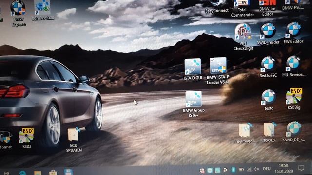Image resolution: width=312 pixels, height=175 pixels.
Task: Open Wi-Fi network tray icon
Action: point(249,170)
